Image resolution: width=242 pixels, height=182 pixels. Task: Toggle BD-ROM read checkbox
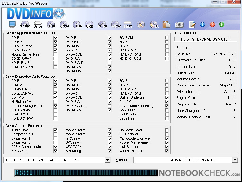tap(167, 38)
